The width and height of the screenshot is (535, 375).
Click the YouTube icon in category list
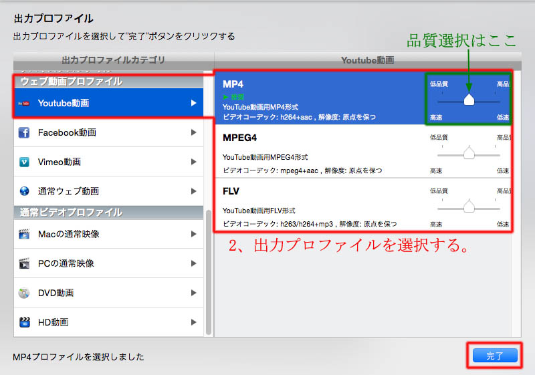(24, 104)
